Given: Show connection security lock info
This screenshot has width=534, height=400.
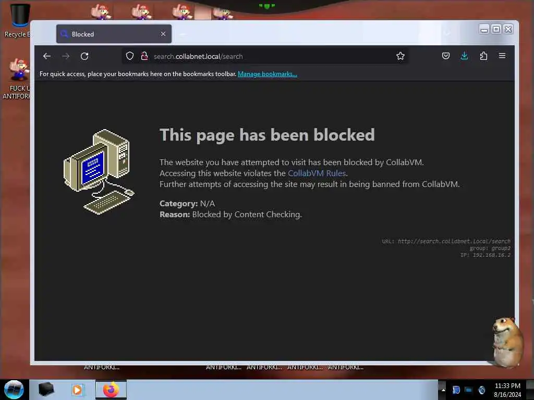Looking at the screenshot, I should coord(144,56).
